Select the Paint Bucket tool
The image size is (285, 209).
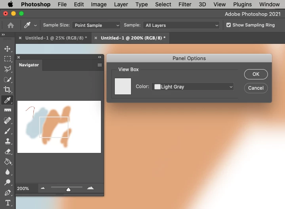(8, 162)
